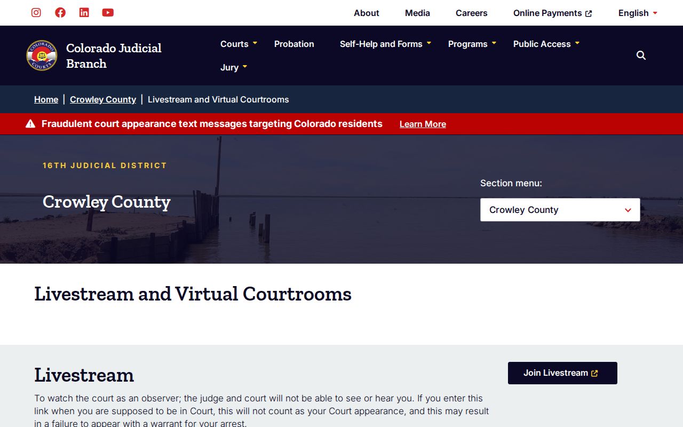Image resolution: width=683 pixels, height=427 pixels.
Task: Open the English language selector
Action: pos(638,13)
